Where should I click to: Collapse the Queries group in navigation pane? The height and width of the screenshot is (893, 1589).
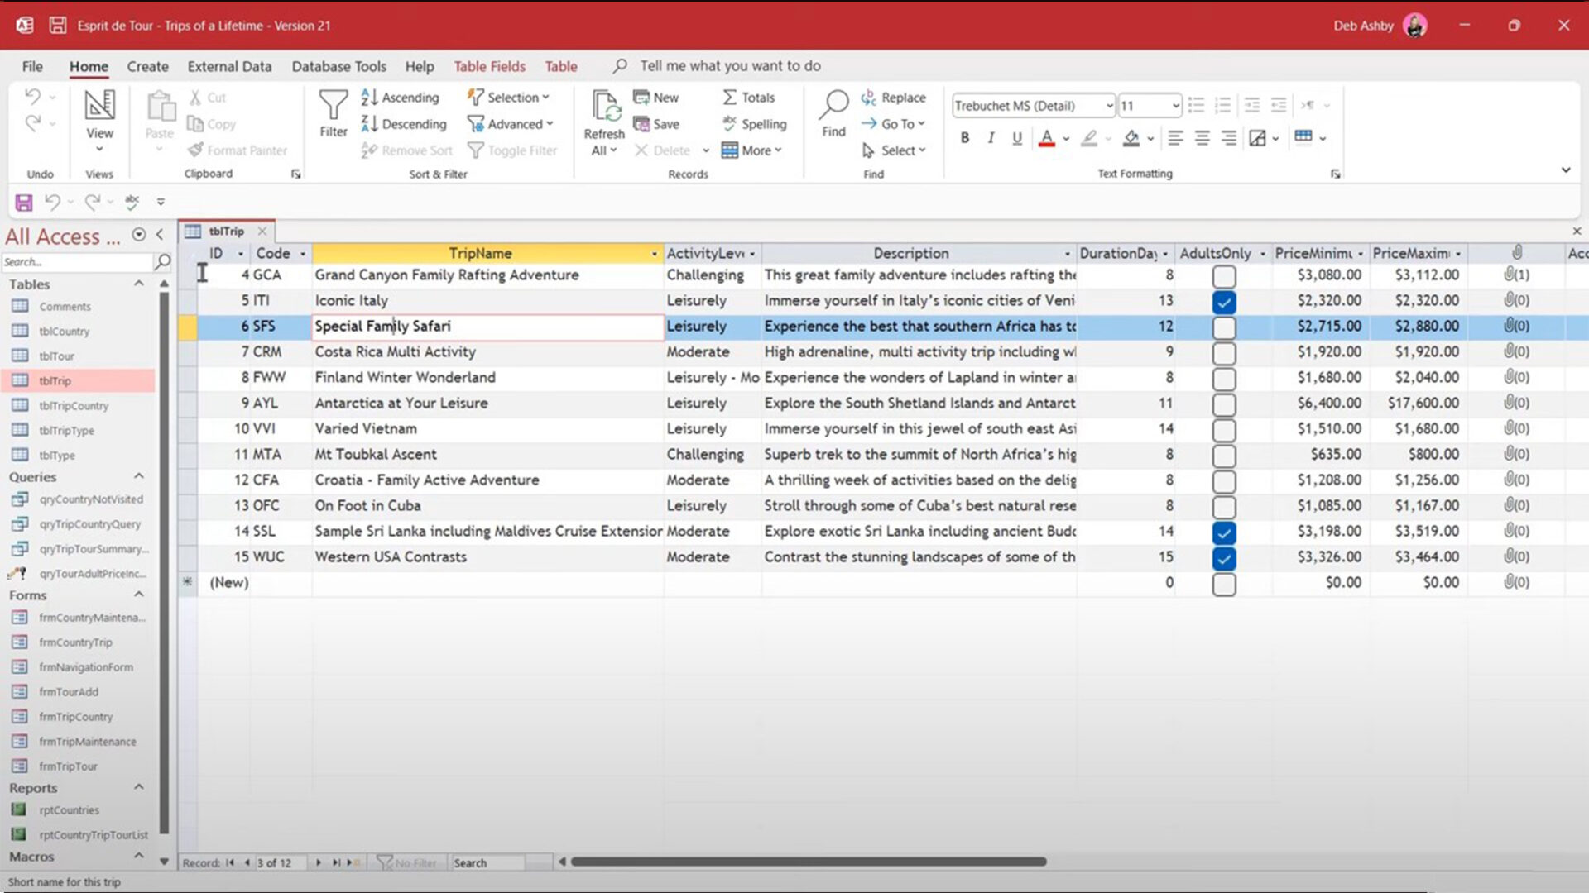tap(139, 477)
